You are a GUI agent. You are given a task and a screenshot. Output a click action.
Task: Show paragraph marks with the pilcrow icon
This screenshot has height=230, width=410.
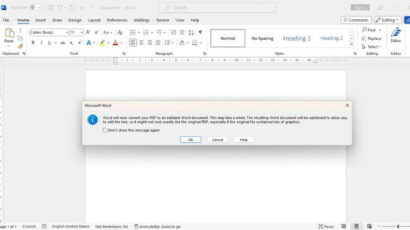coord(200,33)
